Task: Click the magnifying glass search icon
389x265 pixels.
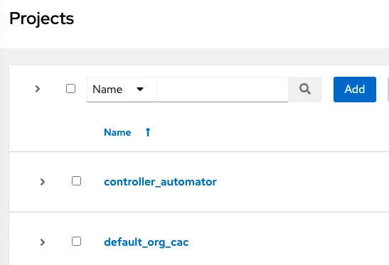Action: tap(305, 90)
